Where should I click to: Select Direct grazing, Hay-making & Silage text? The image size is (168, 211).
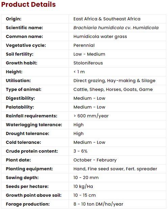tap(114, 81)
